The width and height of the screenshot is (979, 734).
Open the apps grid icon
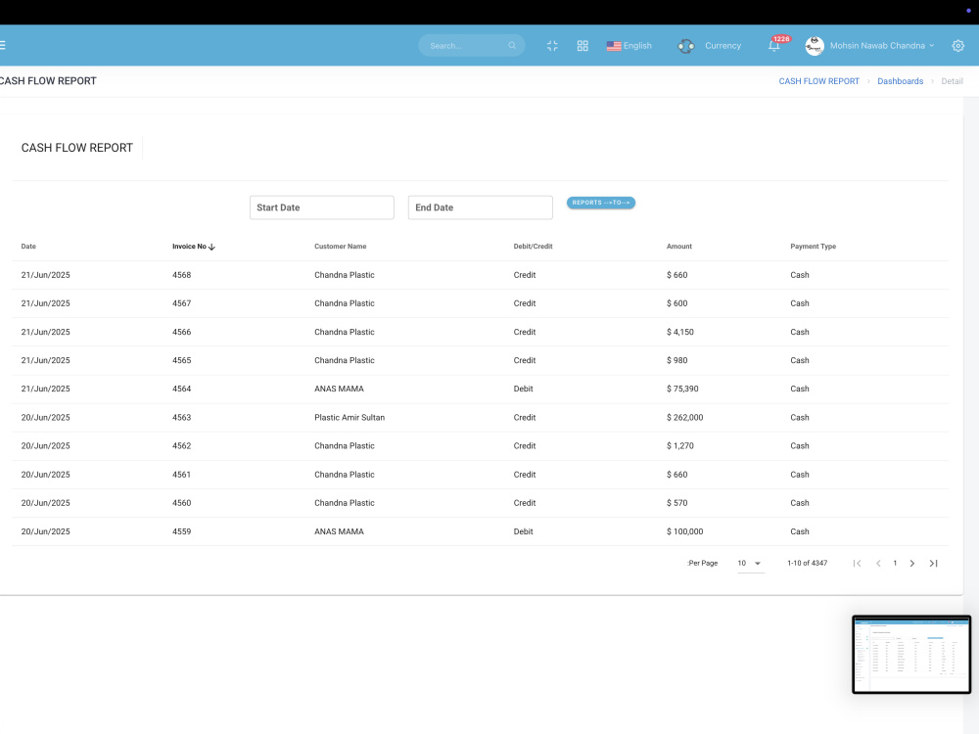pos(583,46)
